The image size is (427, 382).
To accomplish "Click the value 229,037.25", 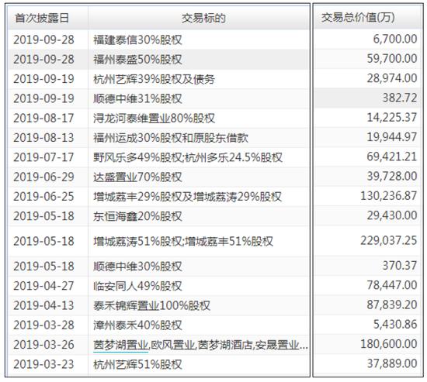I will (389, 240).
